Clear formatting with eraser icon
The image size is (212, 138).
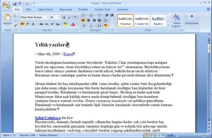(76, 17)
